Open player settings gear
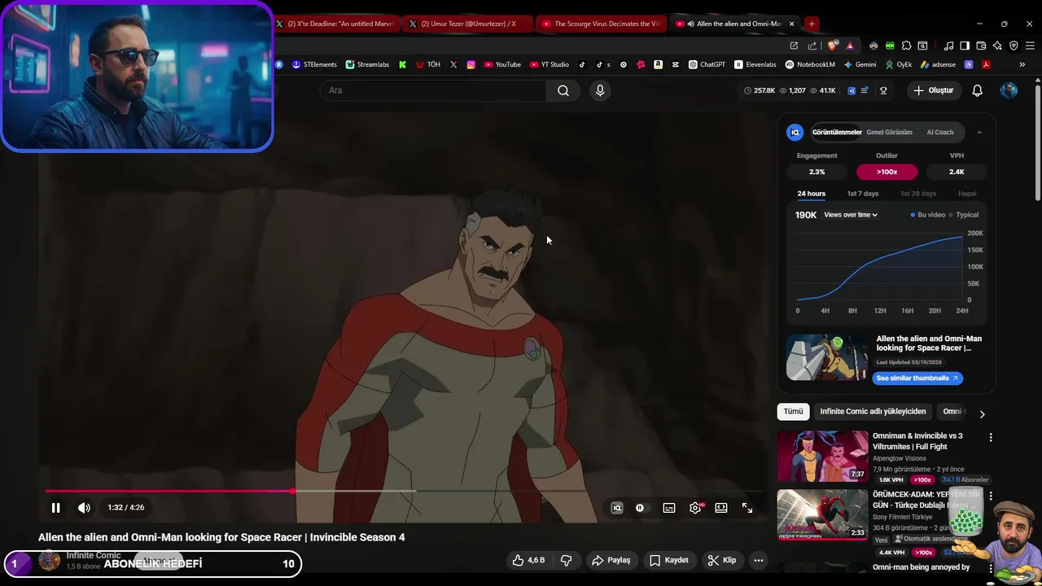 coord(695,508)
